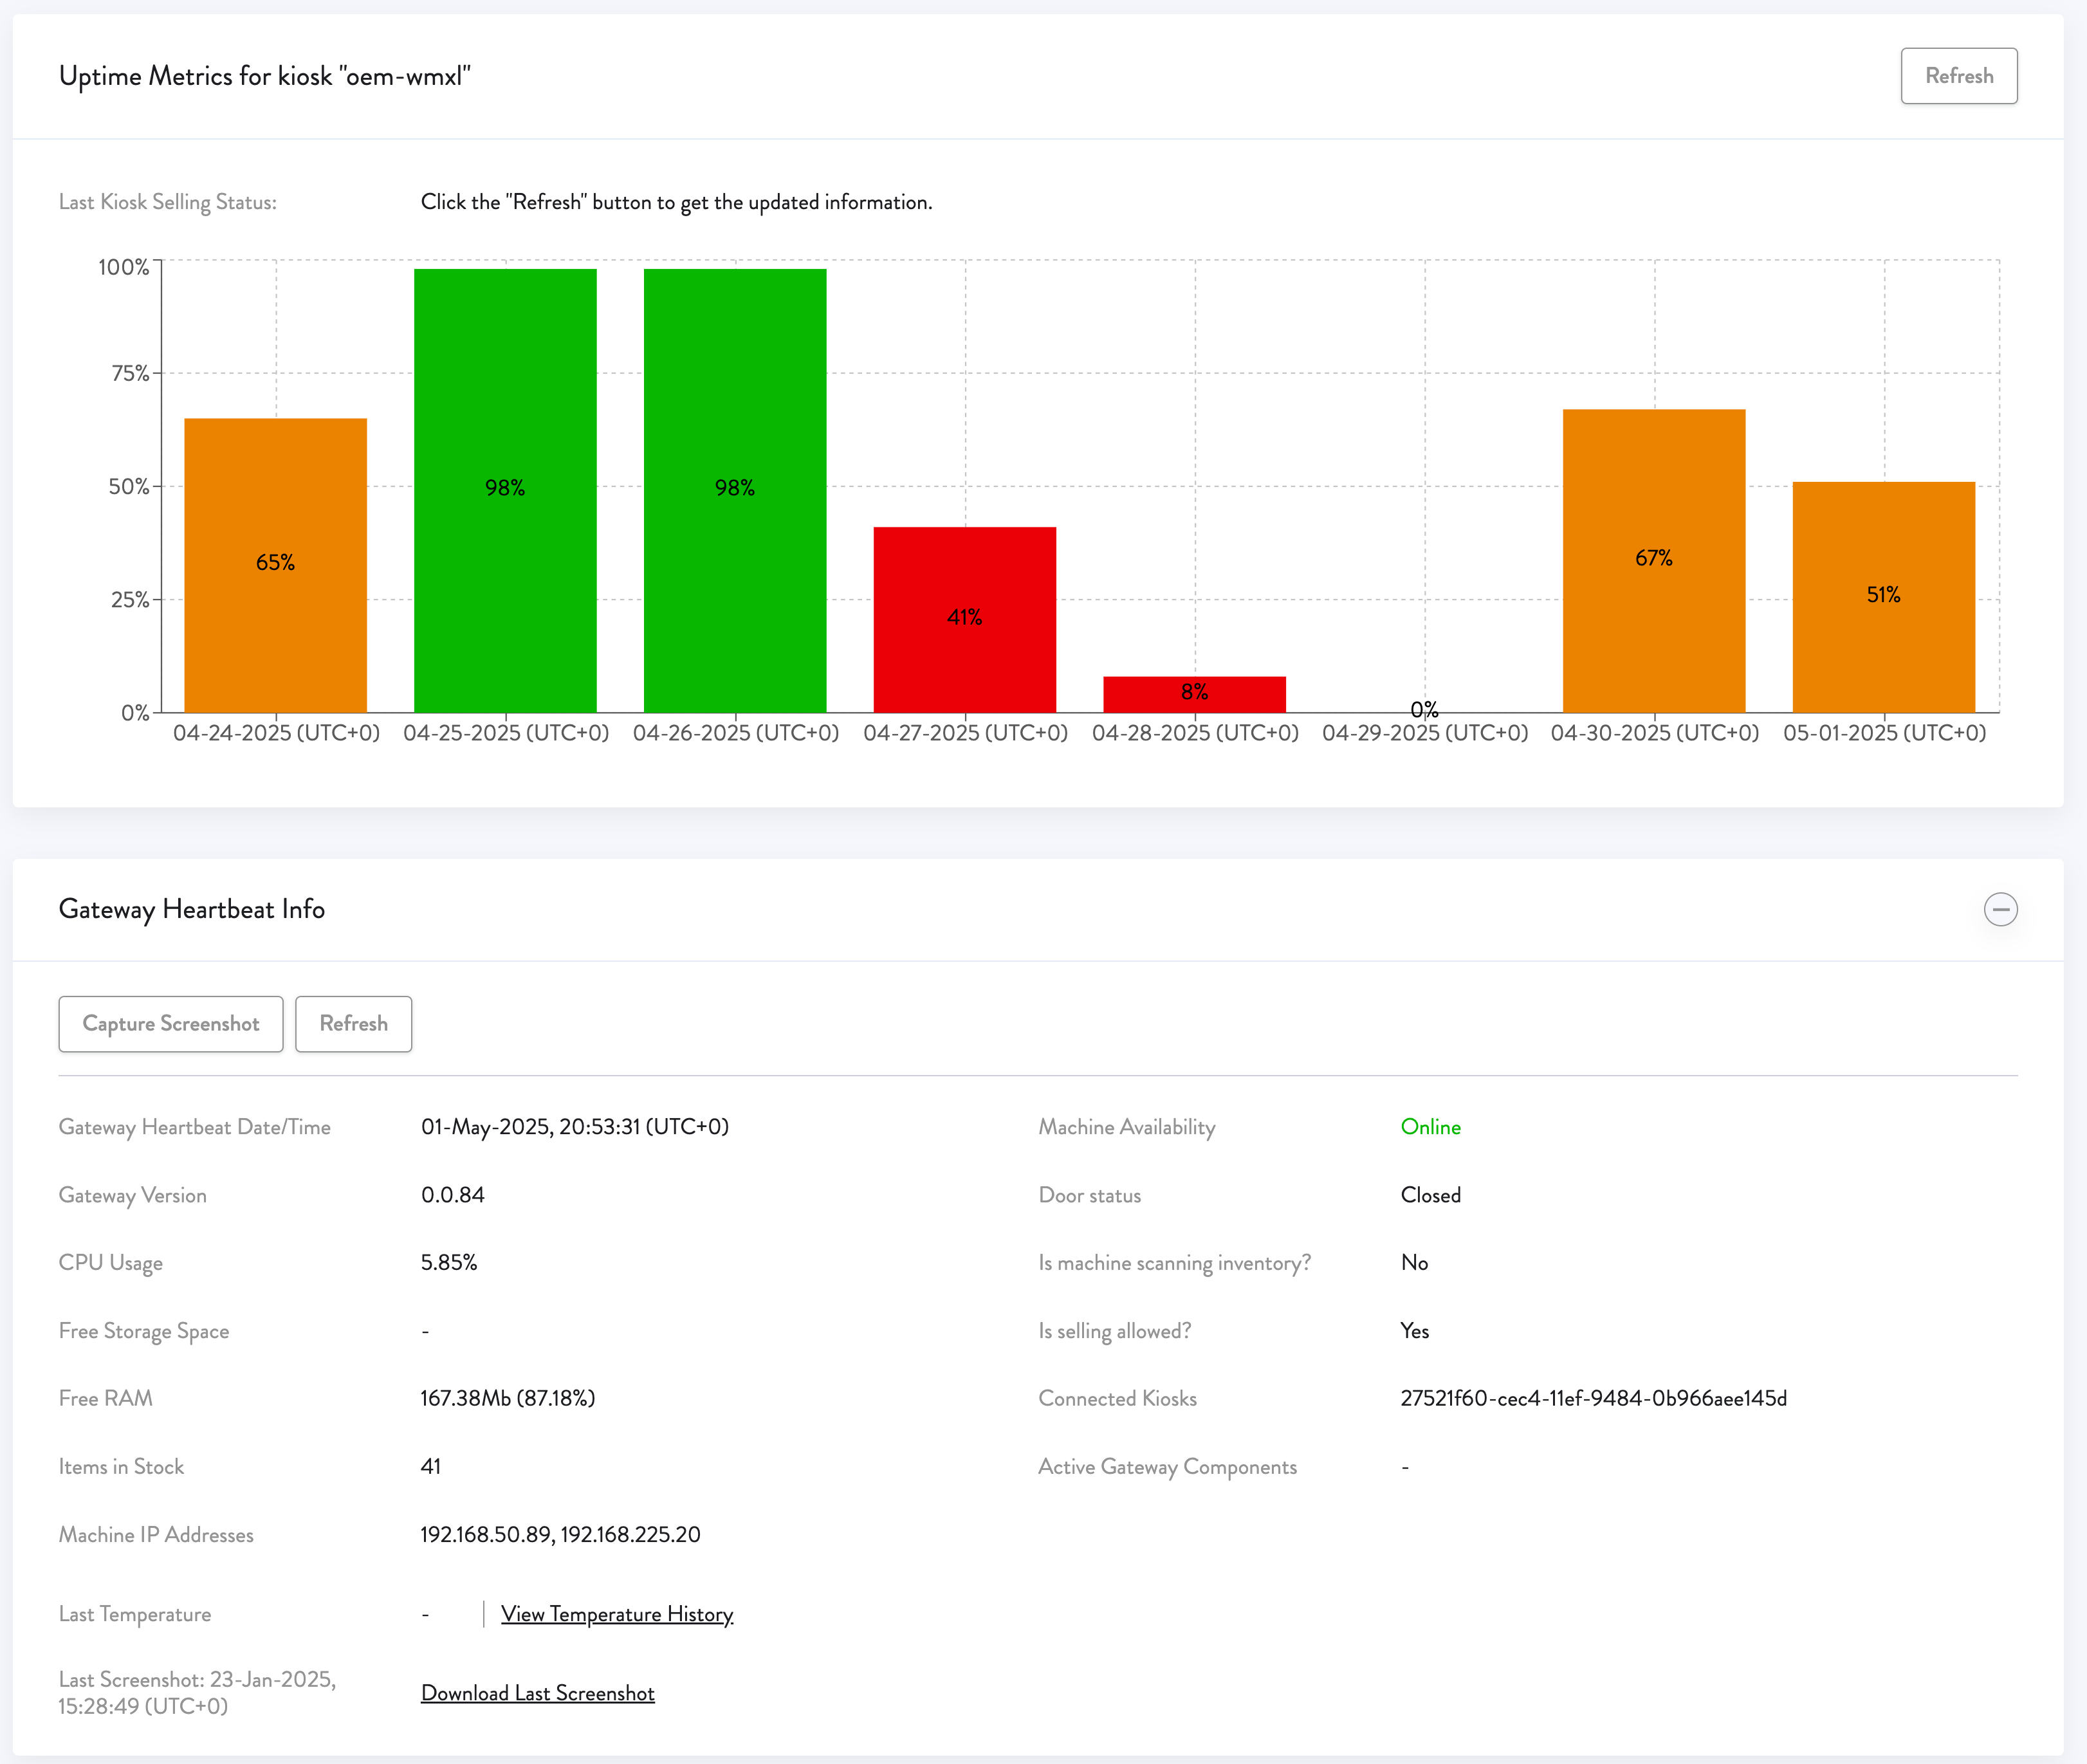The width and height of the screenshot is (2087, 1764).
Task: Click the Last Temperature label
Action: [x=135, y=1614]
